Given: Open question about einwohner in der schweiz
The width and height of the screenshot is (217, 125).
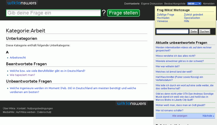Looking at the screenshot, I should pyautogui.click(x=180, y=61).
